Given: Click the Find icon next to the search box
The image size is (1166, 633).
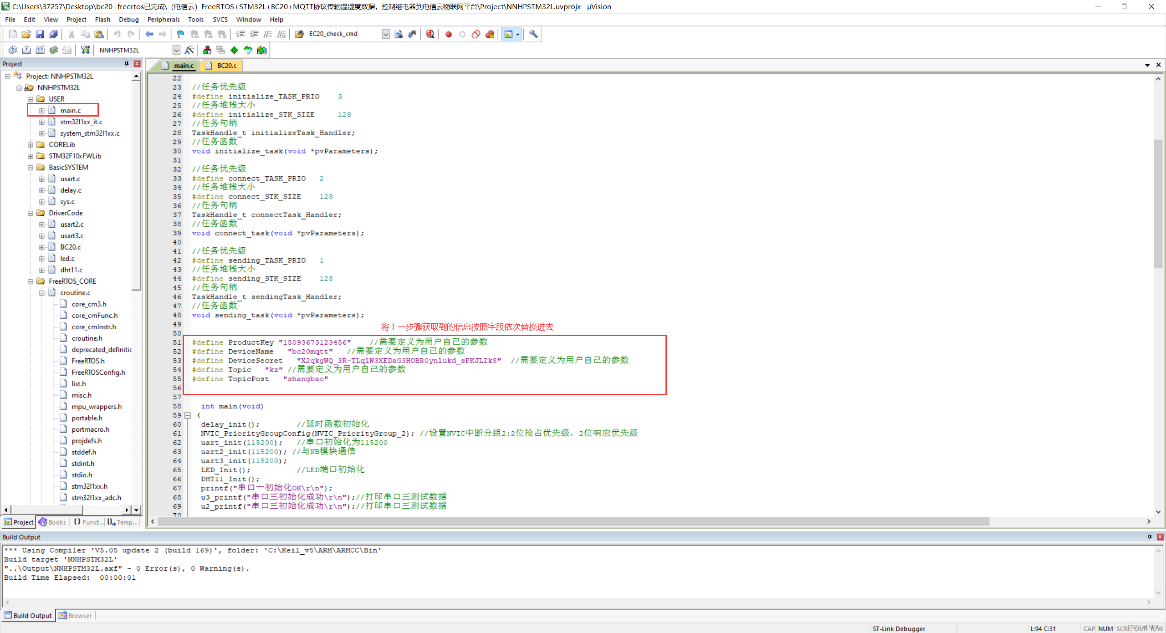Looking at the screenshot, I should point(399,34).
